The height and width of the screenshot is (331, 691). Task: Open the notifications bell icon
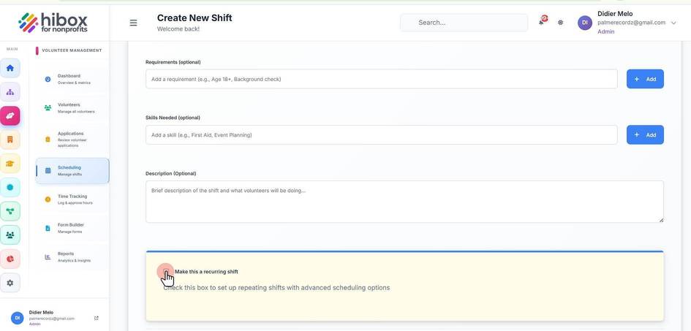(542, 22)
